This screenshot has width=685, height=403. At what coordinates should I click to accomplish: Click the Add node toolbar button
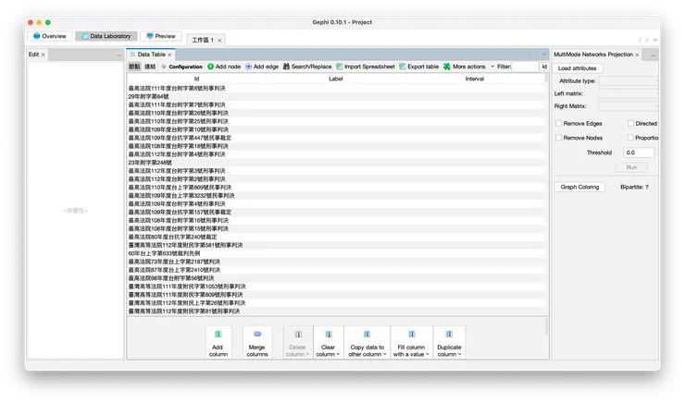tap(224, 67)
